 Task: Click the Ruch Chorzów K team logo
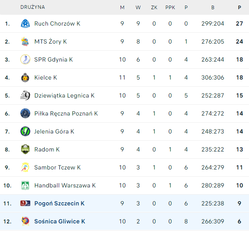[x=25, y=24]
